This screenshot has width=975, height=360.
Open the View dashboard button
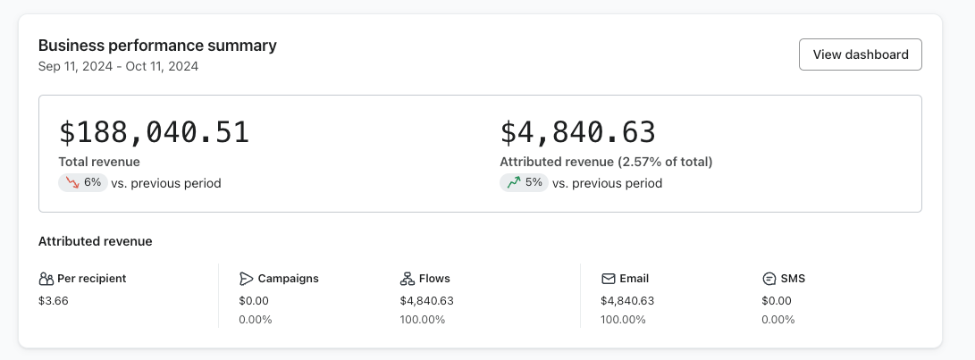point(860,54)
